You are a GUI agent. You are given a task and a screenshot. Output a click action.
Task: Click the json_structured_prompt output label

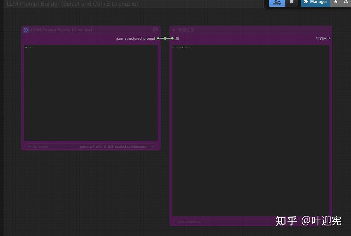tap(136, 38)
